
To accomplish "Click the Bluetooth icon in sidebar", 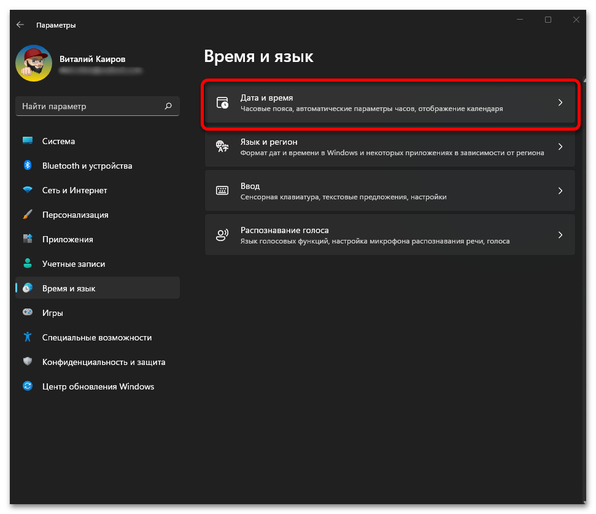I will coord(28,166).
